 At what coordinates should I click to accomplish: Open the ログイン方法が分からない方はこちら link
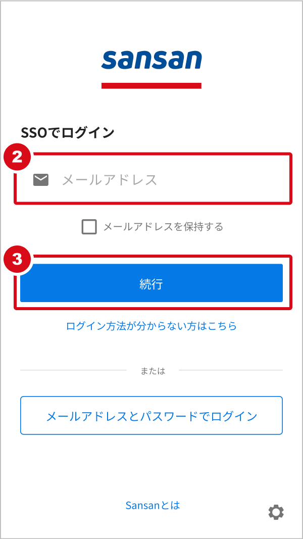point(151,326)
